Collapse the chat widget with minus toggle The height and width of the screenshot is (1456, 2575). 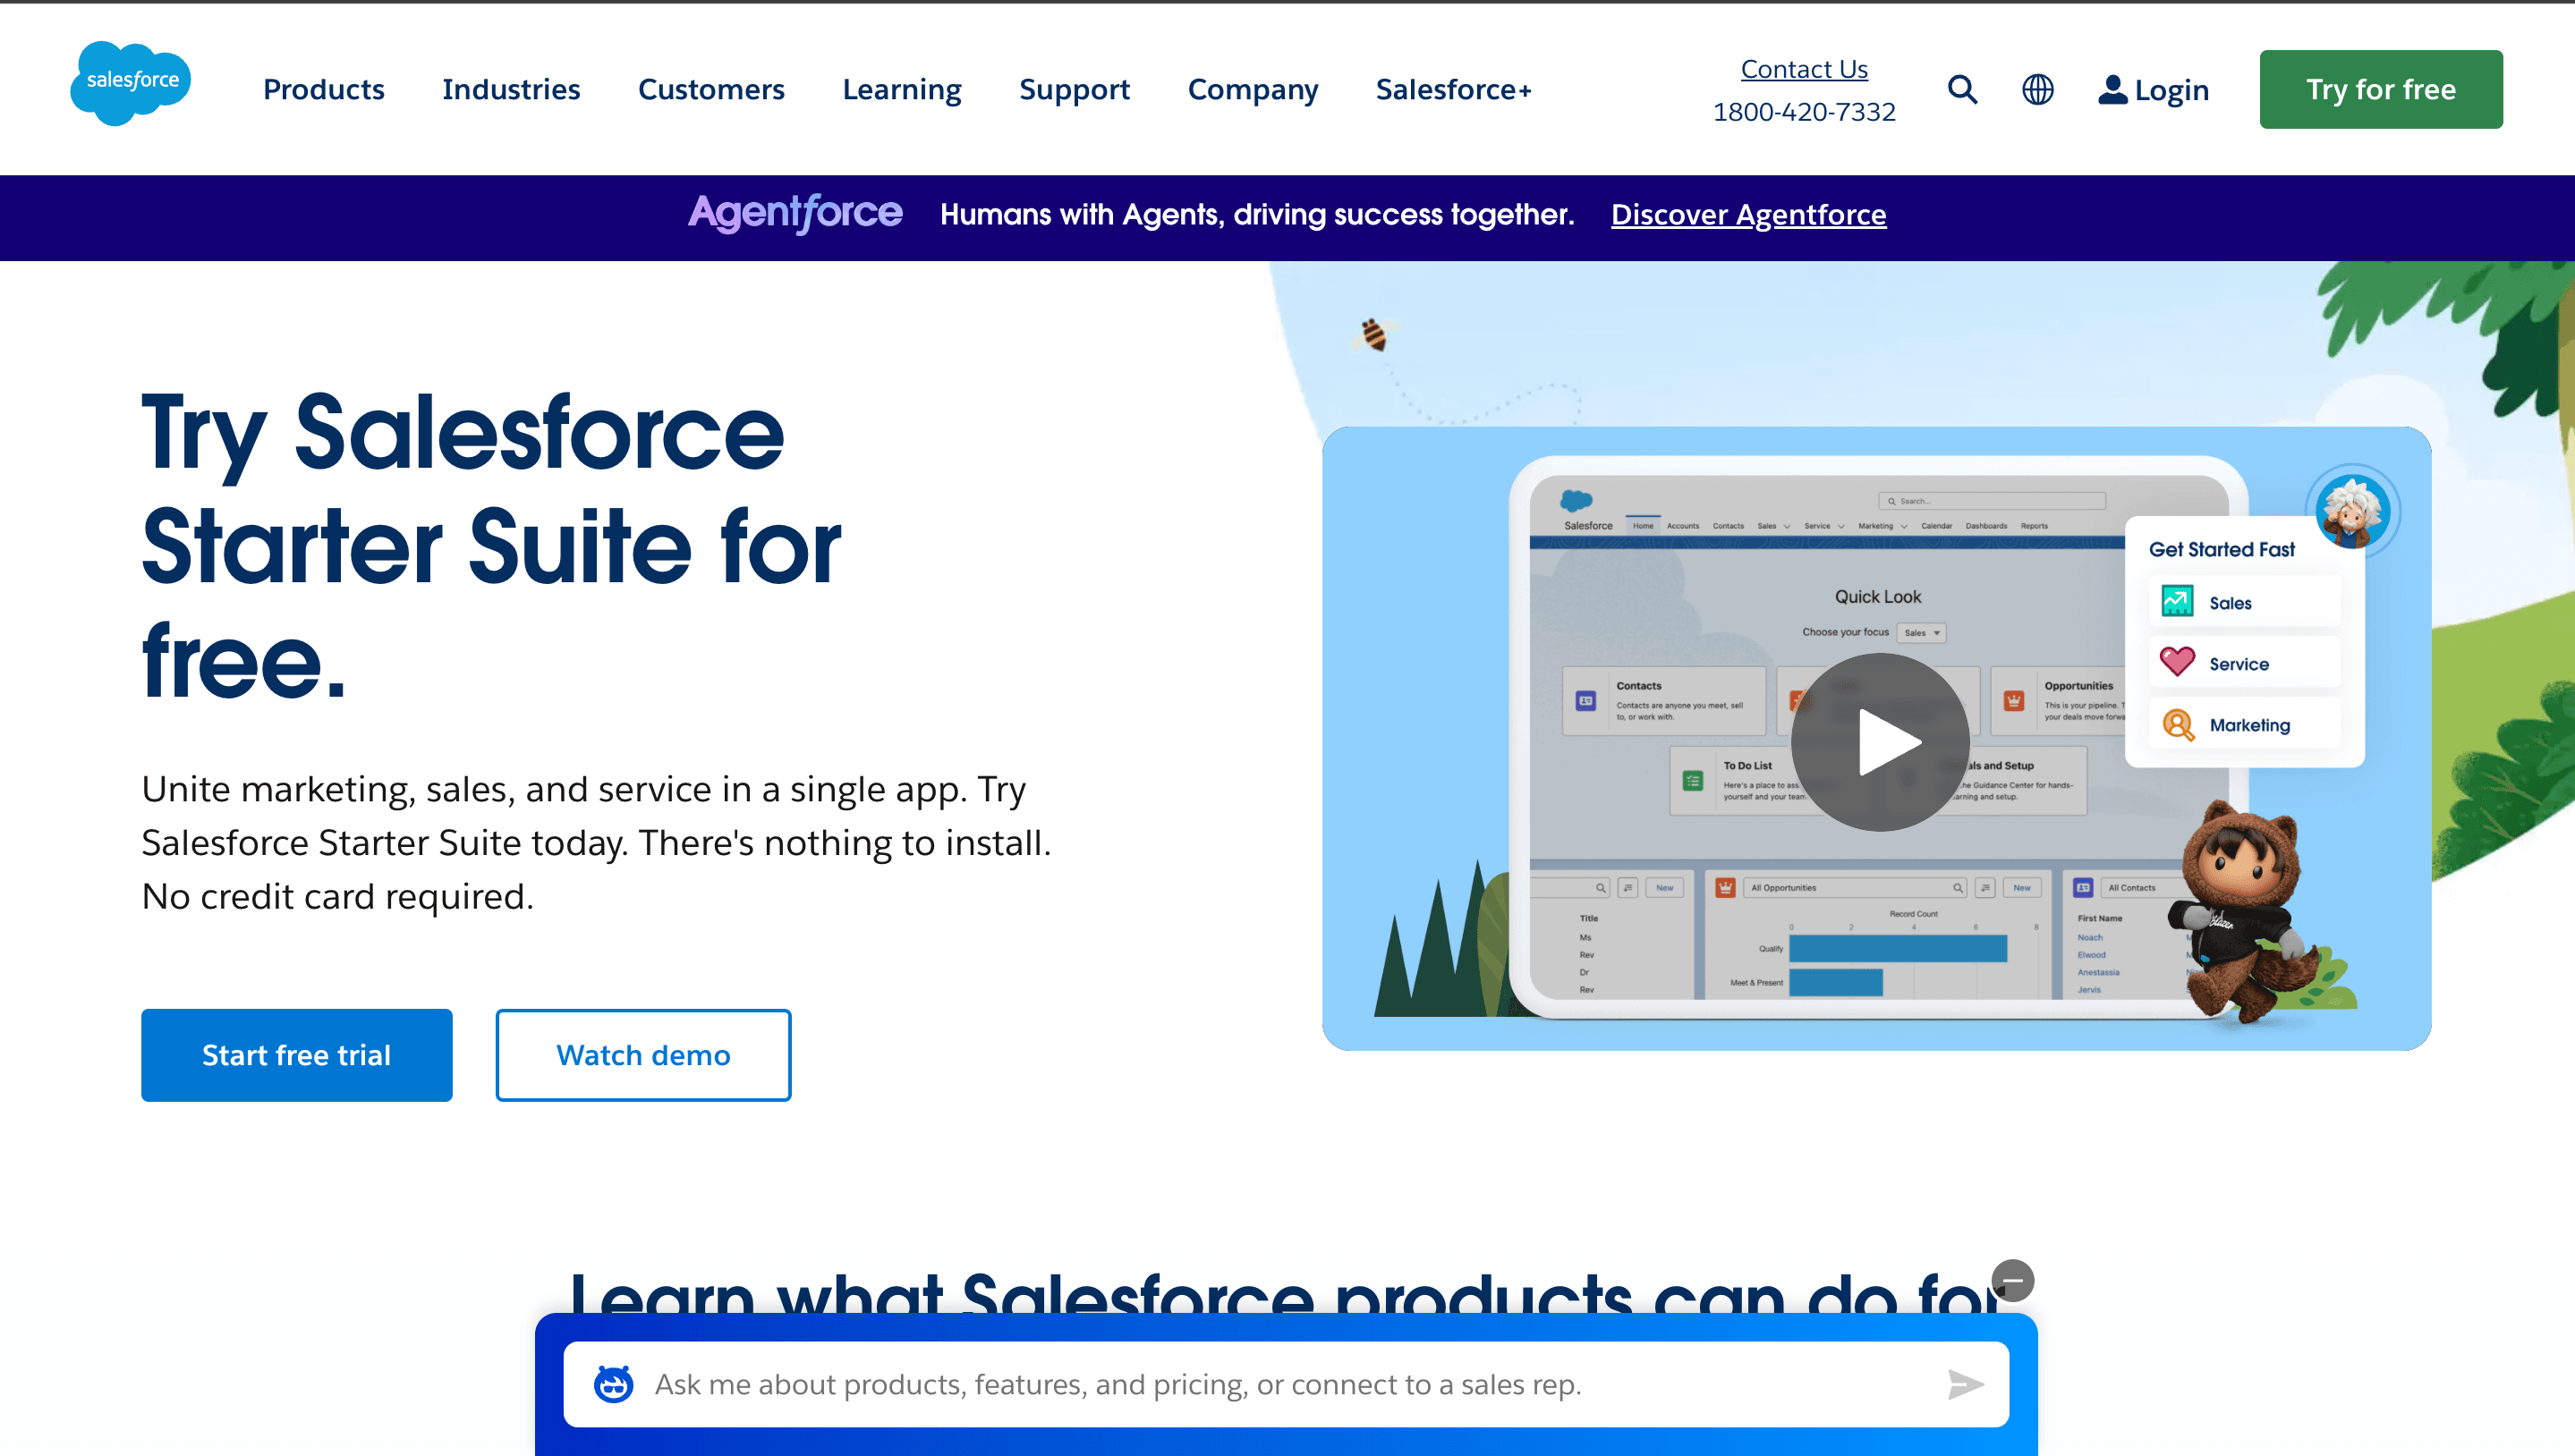tap(2012, 1280)
